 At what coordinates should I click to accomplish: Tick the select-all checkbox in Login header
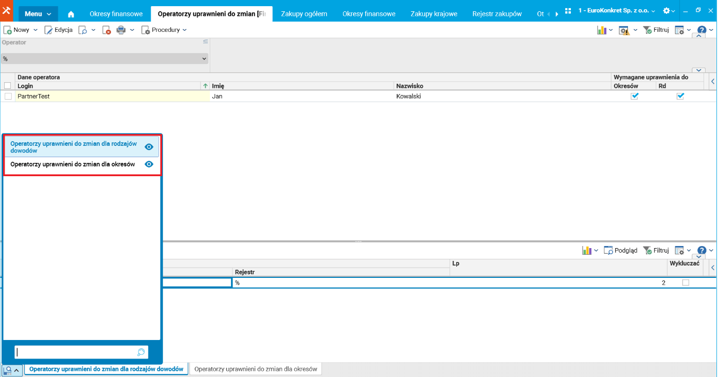8,86
